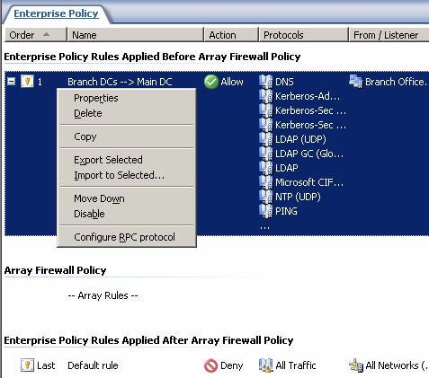Click the All Networks icon
Image resolution: width=429 pixels, height=378 pixels.
(356, 365)
